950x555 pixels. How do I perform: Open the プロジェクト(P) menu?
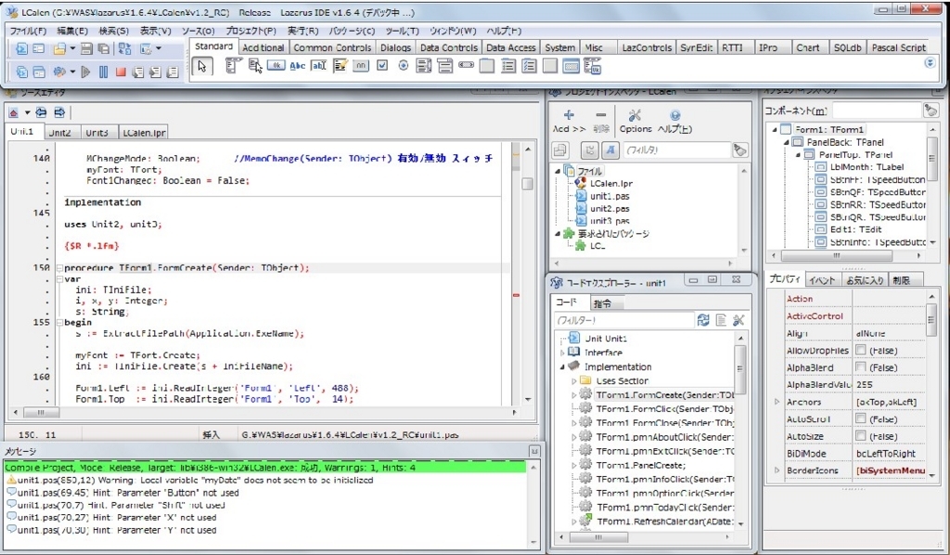(250, 31)
